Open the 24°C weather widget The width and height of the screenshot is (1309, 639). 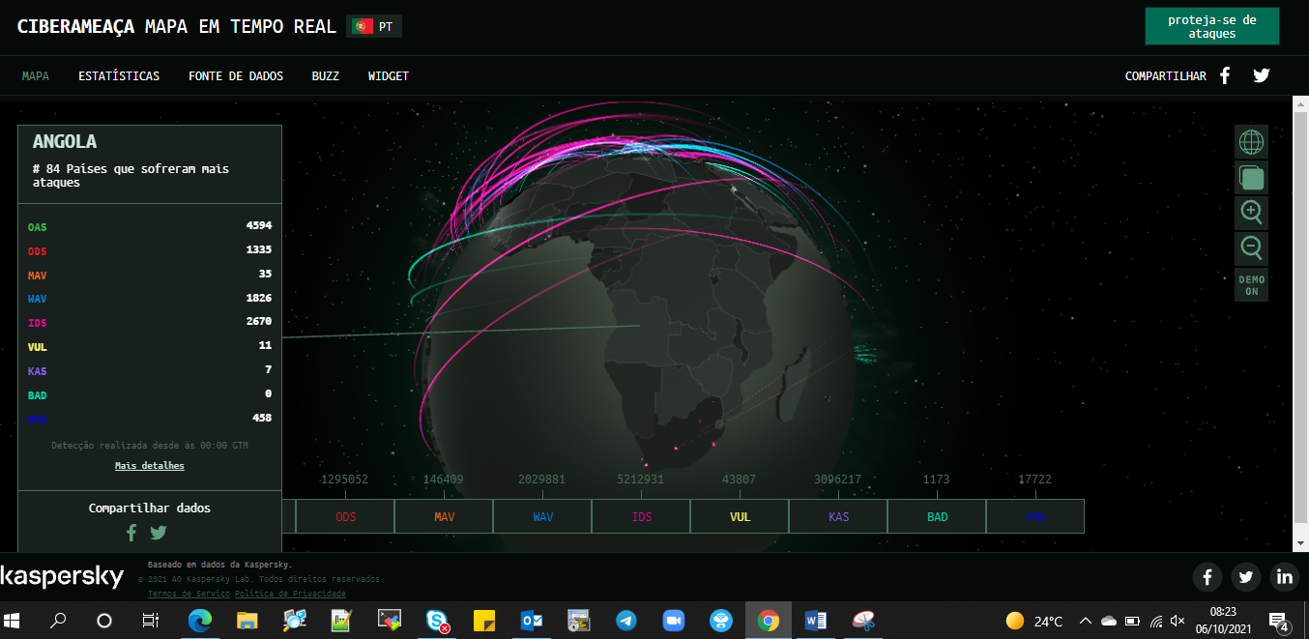pyautogui.click(x=1035, y=621)
